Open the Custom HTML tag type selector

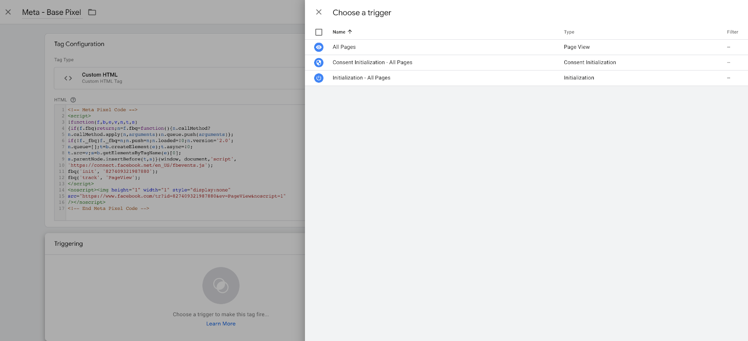[180, 78]
